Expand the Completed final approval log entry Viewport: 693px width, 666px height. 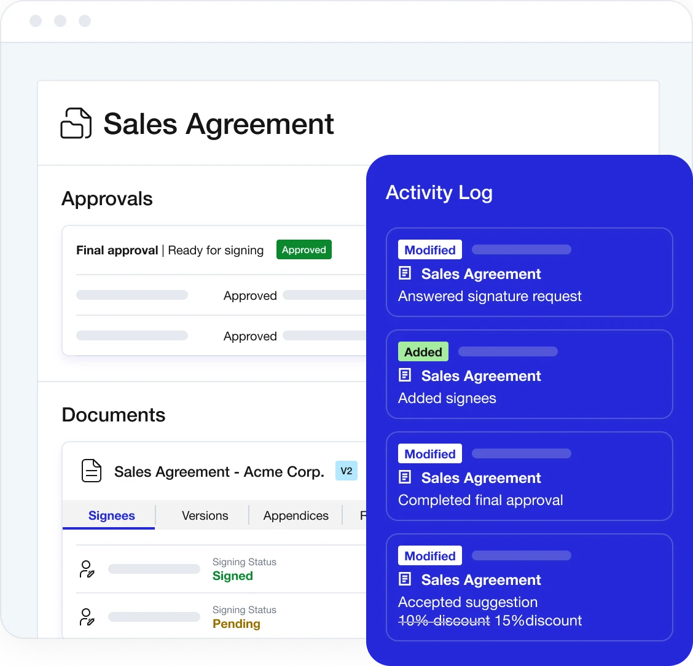[529, 477]
